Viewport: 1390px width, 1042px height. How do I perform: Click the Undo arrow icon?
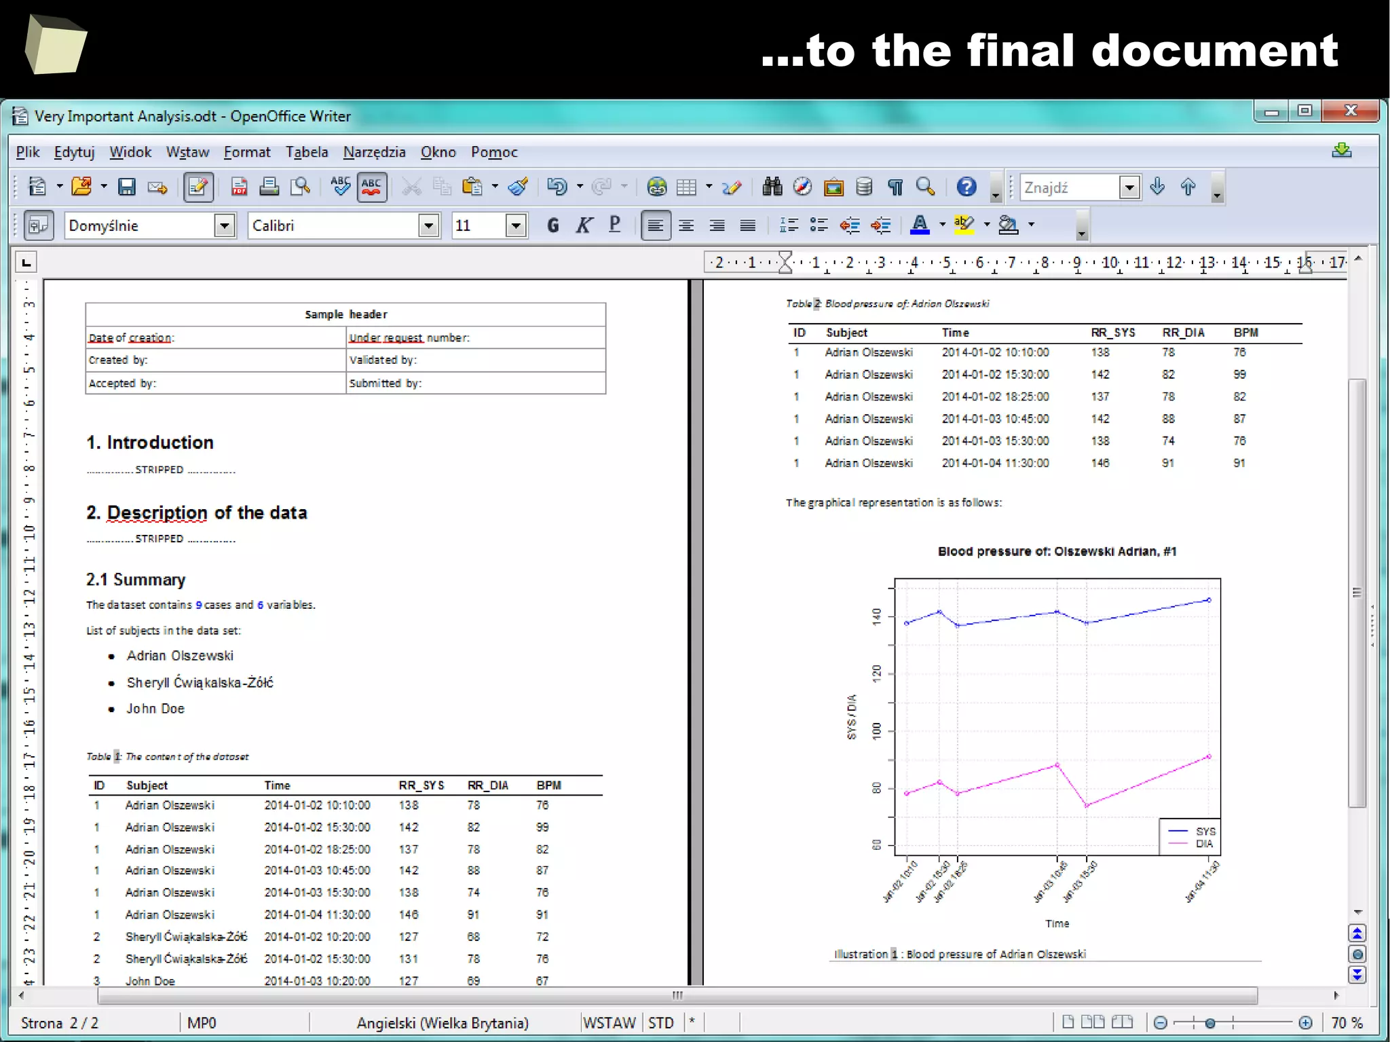click(557, 187)
